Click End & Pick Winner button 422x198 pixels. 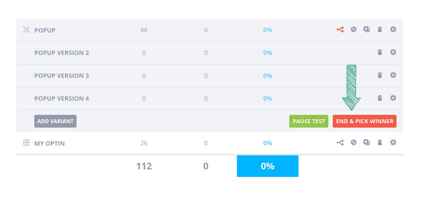(x=364, y=121)
